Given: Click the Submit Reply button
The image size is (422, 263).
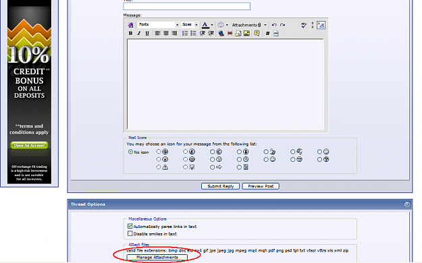Looking at the screenshot, I should [x=220, y=186].
